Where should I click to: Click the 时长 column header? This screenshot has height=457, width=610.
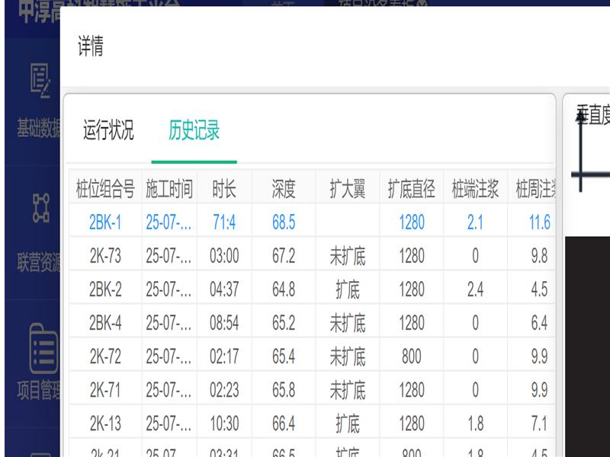click(224, 189)
